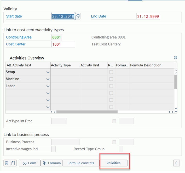Tick the reference checkbox in Setup row
This screenshot has height=173, width=185.
[111, 72]
